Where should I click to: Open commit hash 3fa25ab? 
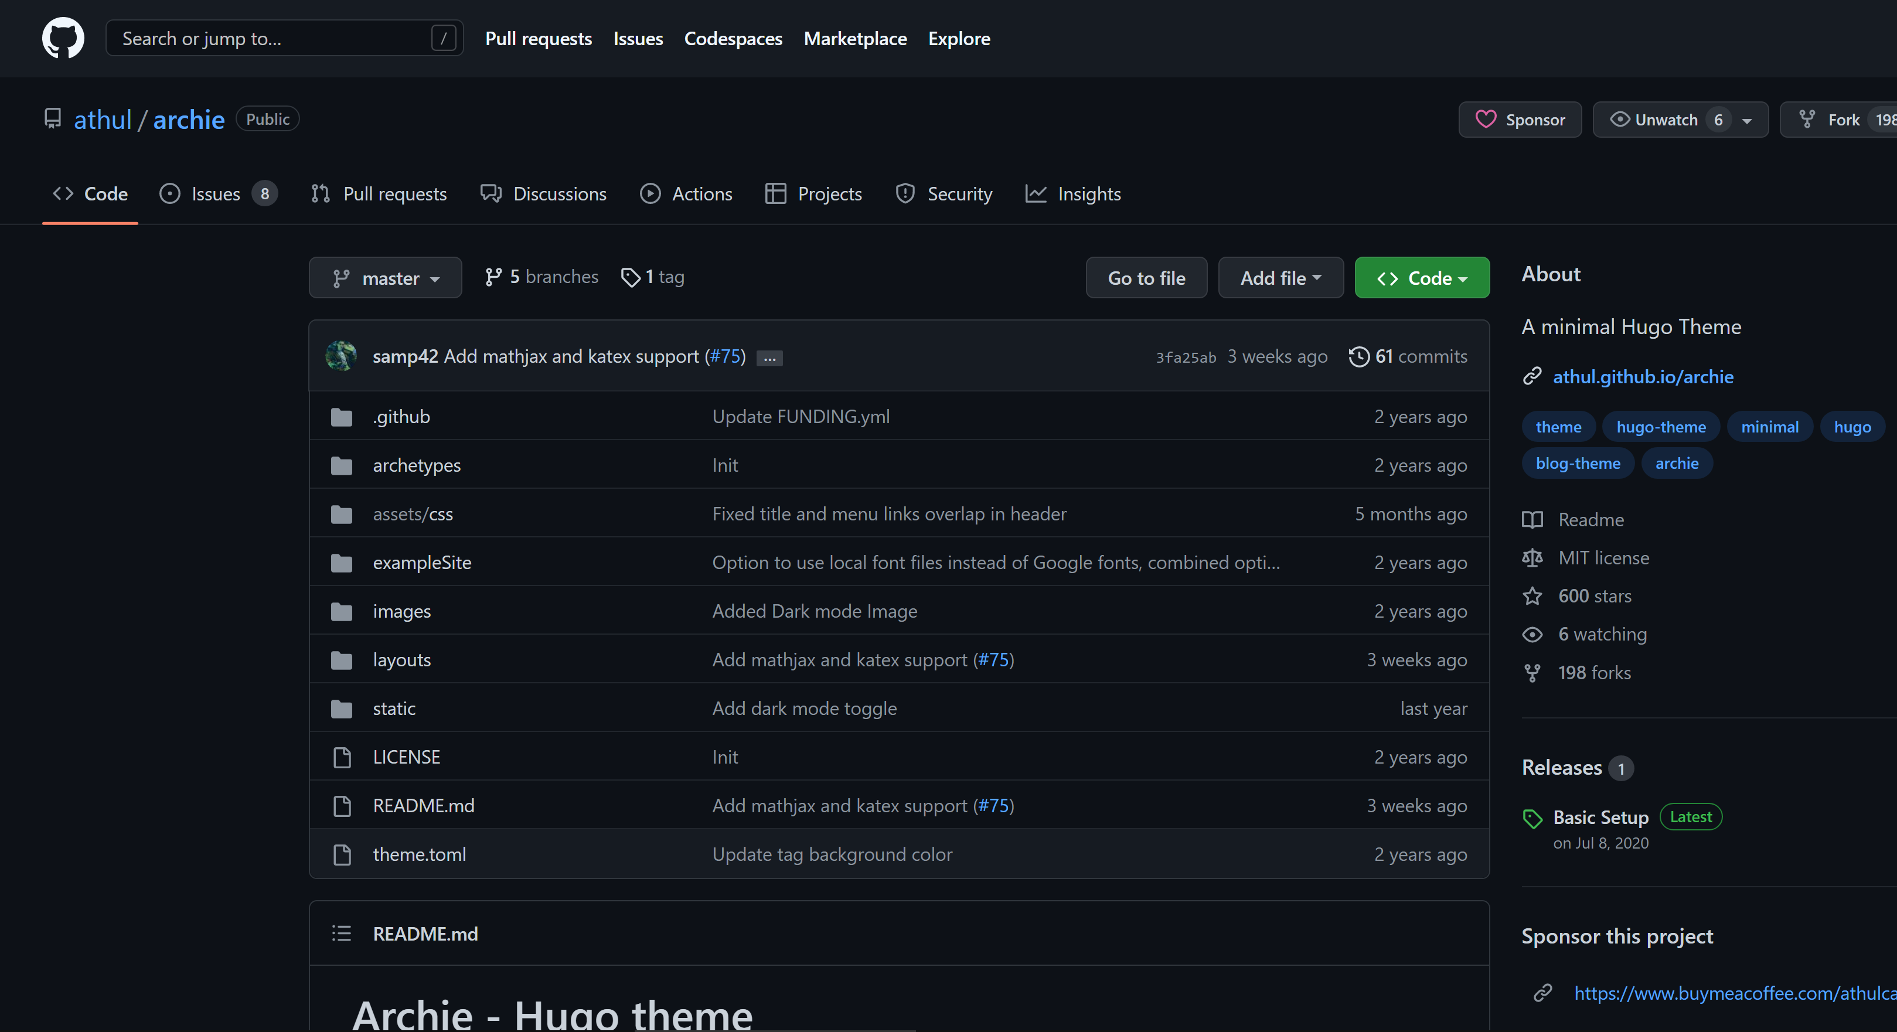click(1186, 357)
